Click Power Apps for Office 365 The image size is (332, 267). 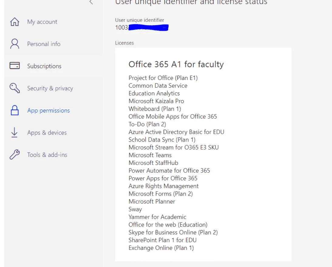point(163,178)
